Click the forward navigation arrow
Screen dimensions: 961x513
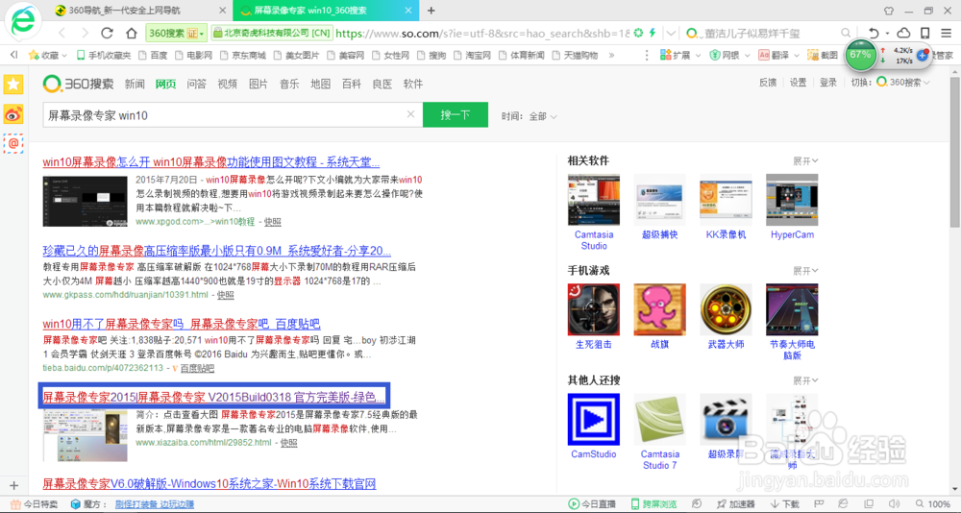click(85, 33)
